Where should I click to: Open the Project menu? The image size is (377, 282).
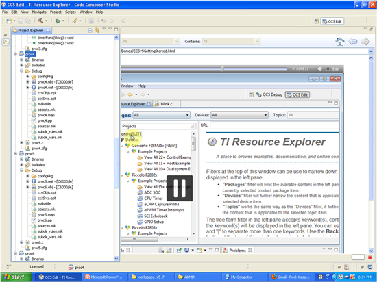coord(56,12)
